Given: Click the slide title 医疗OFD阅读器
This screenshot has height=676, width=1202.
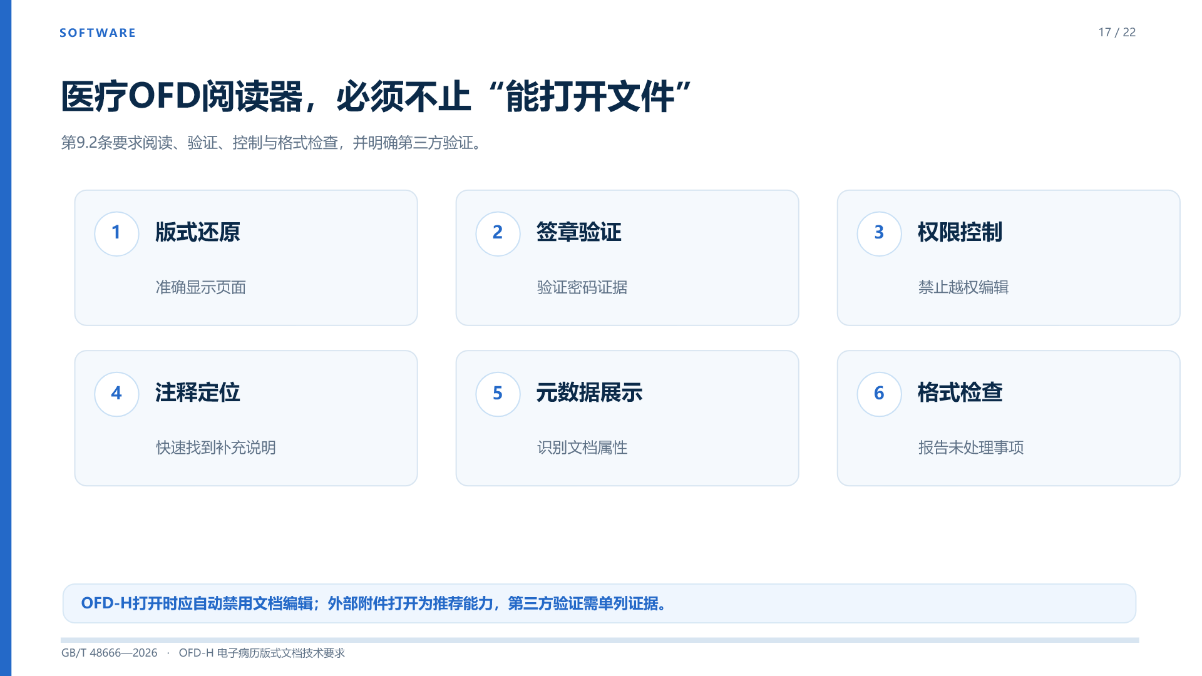Looking at the screenshot, I should point(376,96).
